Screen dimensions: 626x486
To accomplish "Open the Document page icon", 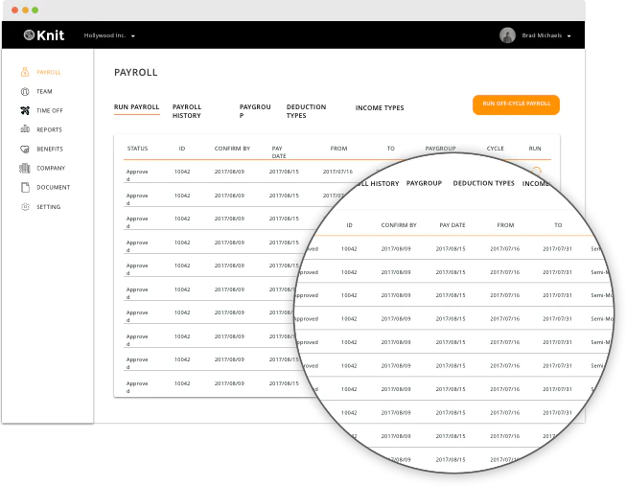I will click(x=25, y=187).
